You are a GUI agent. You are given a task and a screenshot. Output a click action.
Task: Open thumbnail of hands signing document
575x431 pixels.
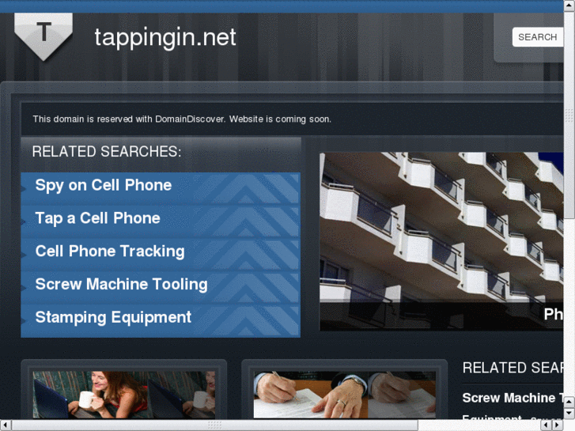click(x=344, y=395)
